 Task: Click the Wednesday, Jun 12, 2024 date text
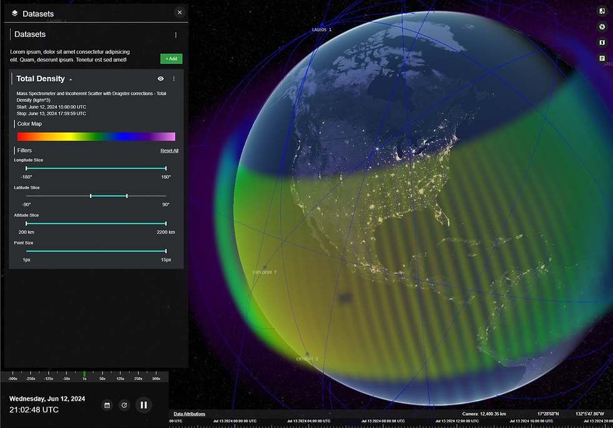pyautogui.click(x=48, y=399)
